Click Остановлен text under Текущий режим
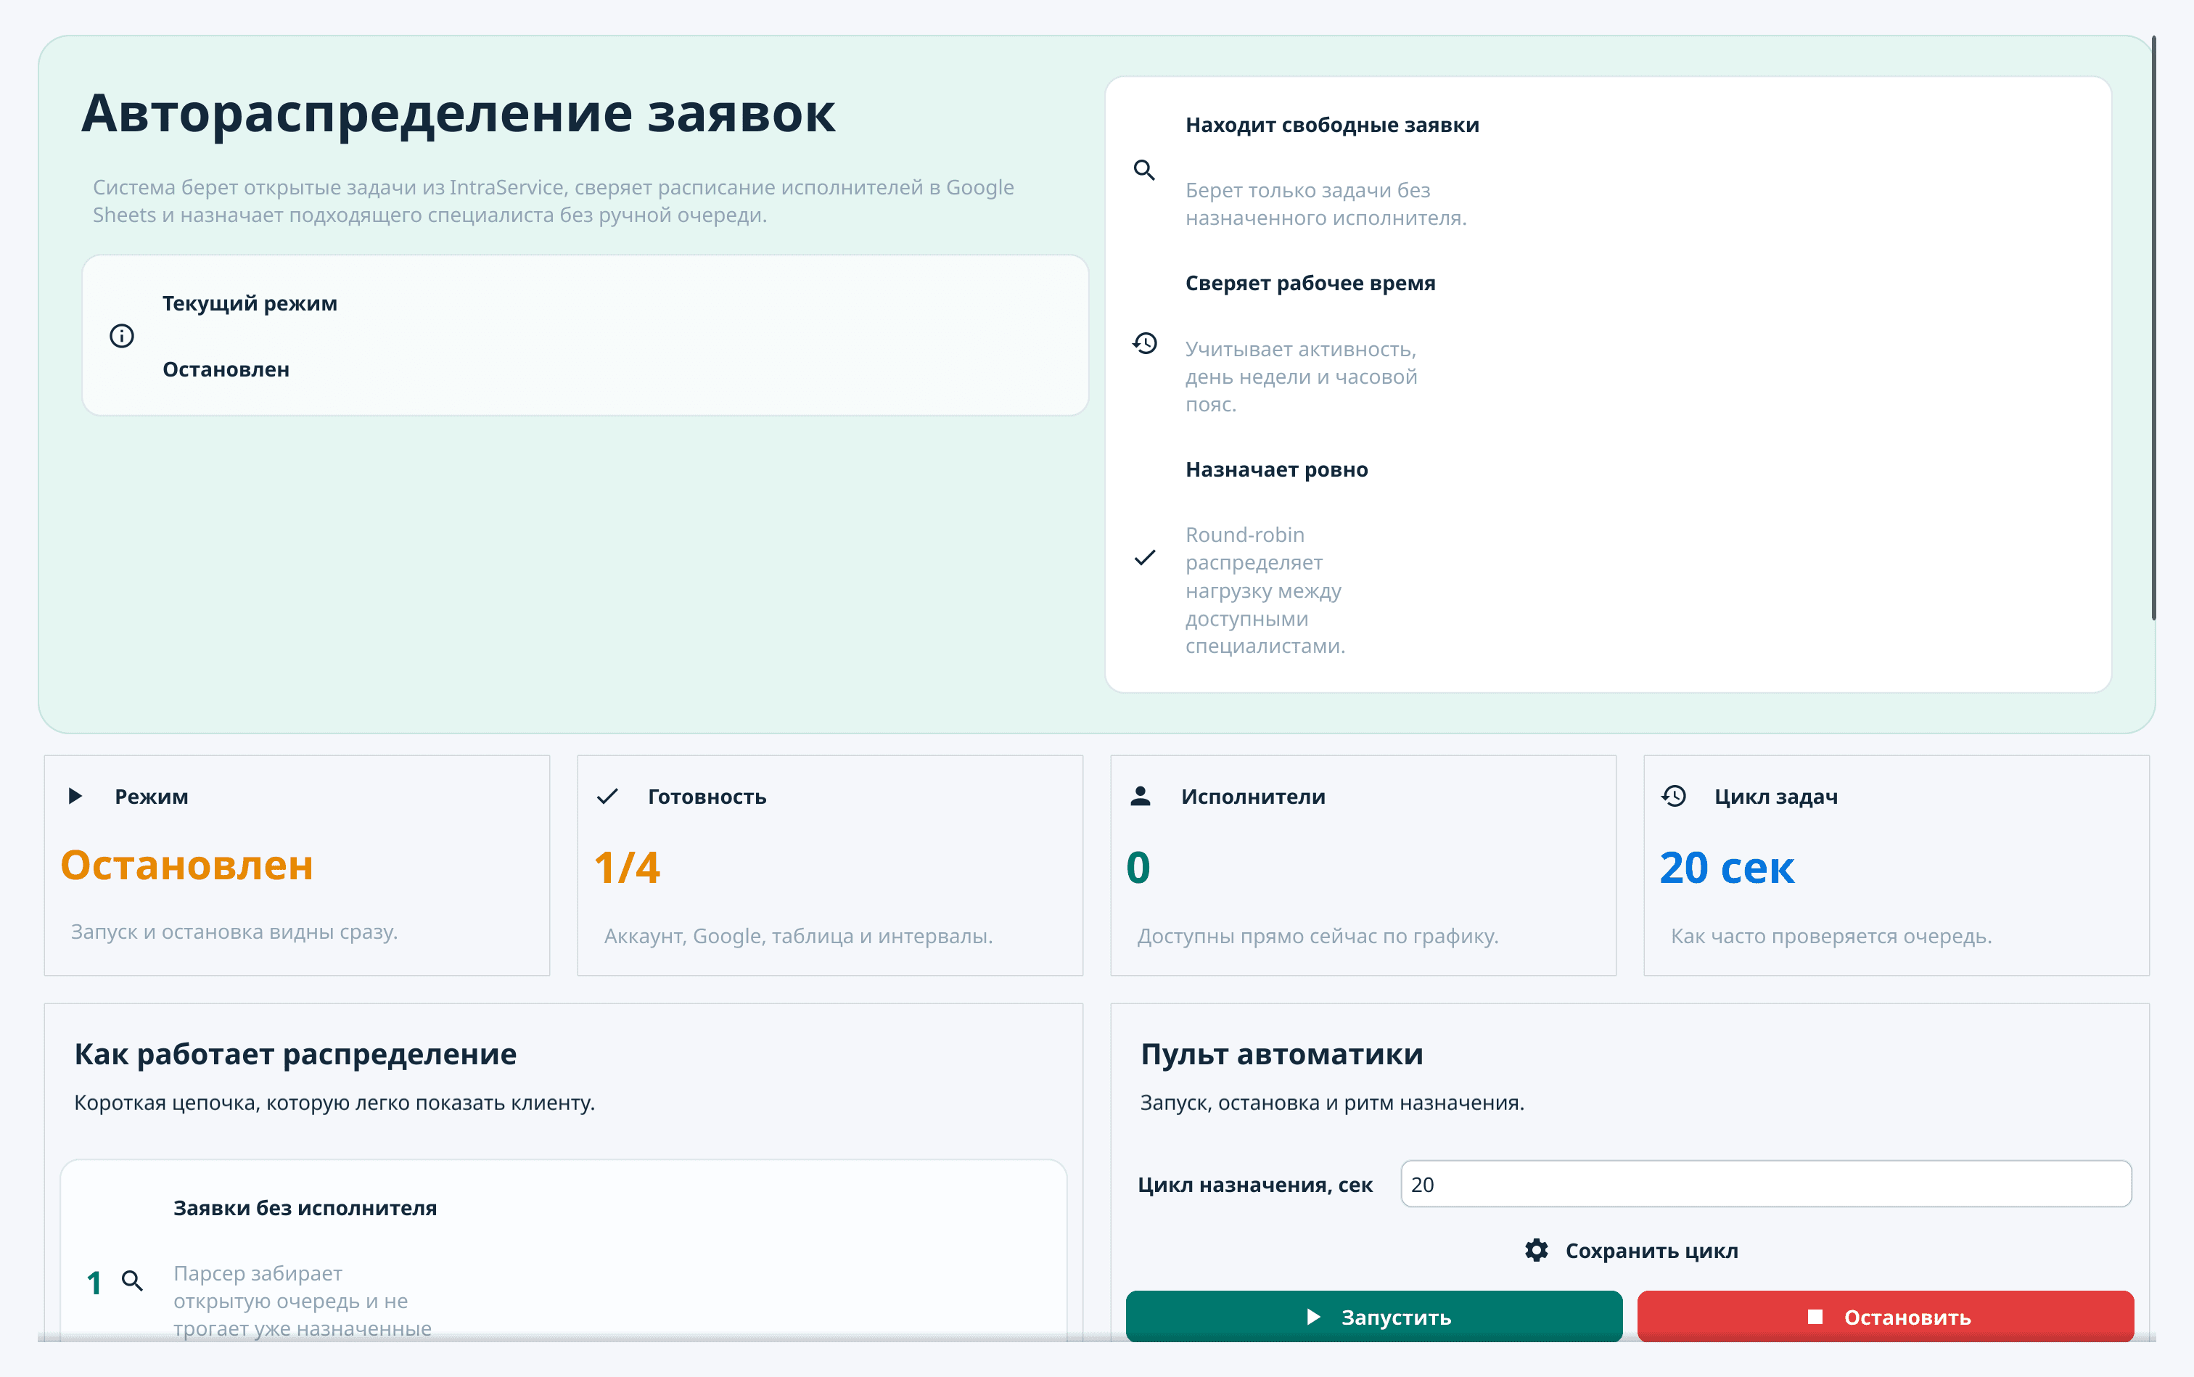The height and width of the screenshot is (1377, 2194). tap(226, 370)
